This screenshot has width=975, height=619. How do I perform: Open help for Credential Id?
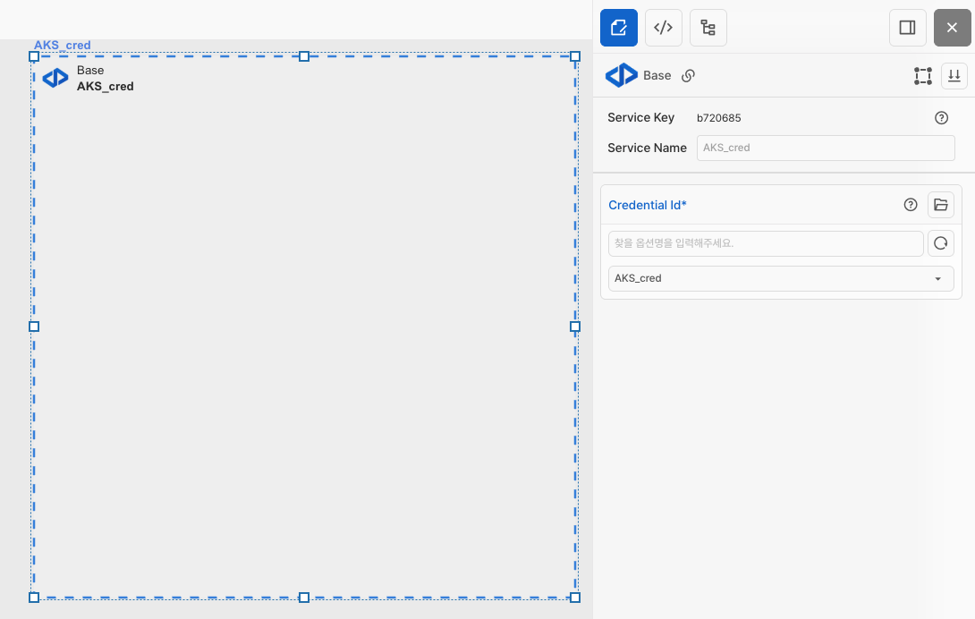[911, 205]
